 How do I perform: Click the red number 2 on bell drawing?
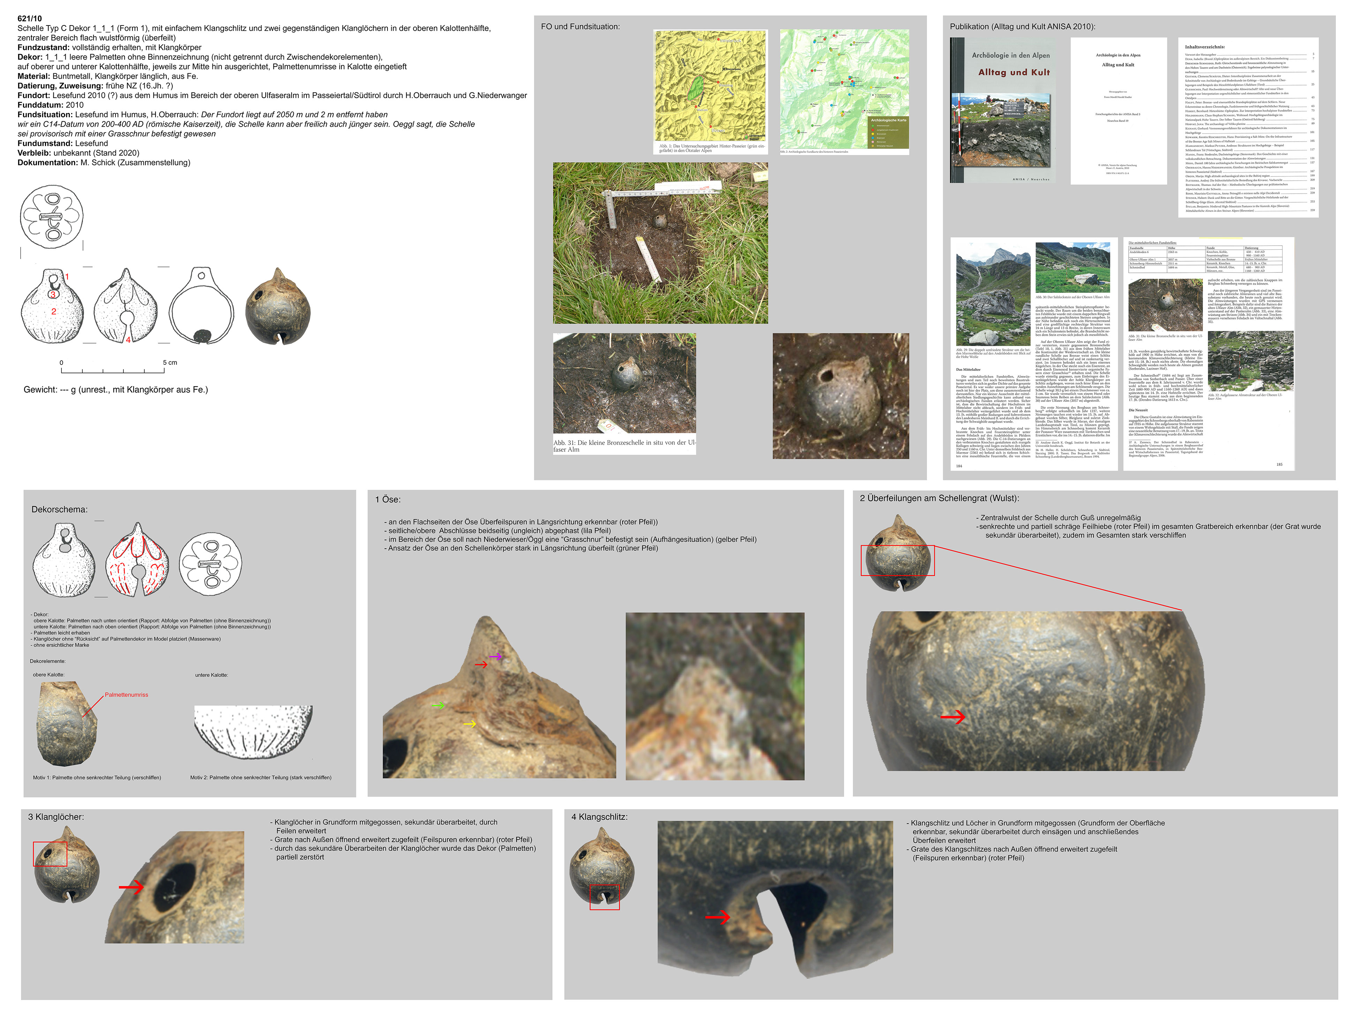pyautogui.click(x=54, y=312)
